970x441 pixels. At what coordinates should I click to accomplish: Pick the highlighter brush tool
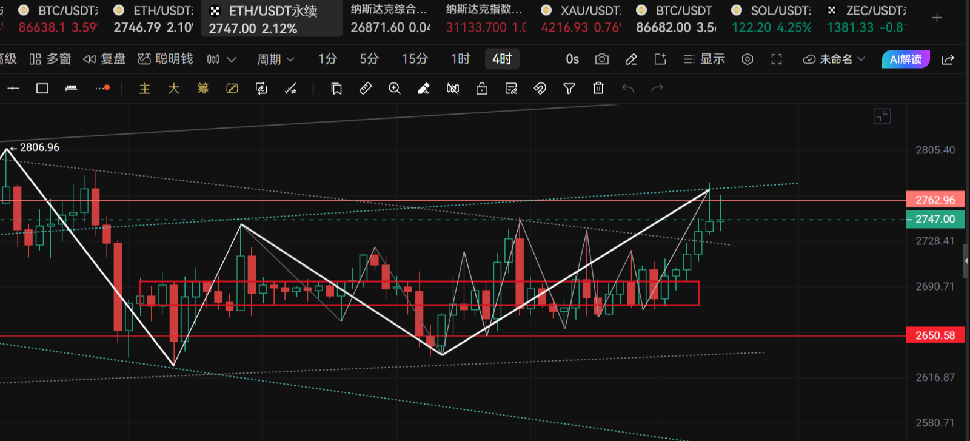(424, 89)
